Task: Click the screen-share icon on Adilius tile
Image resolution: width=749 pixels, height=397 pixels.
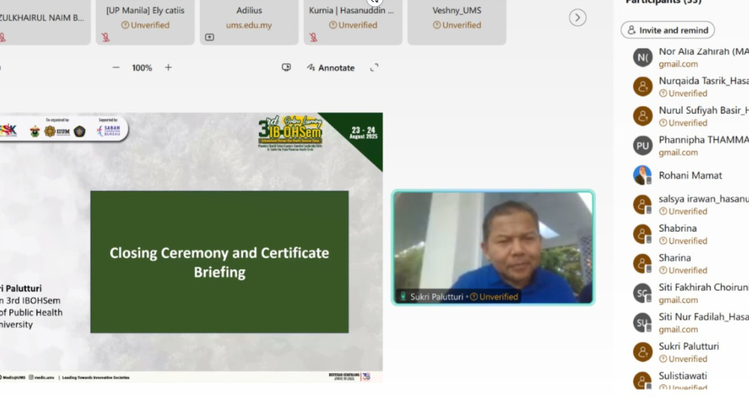Action: pyautogui.click(x=209, y=38)
